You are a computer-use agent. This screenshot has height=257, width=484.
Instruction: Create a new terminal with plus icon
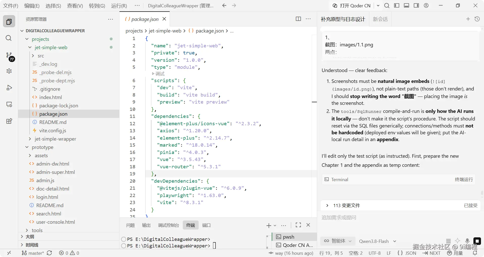[x=269, y=226]
